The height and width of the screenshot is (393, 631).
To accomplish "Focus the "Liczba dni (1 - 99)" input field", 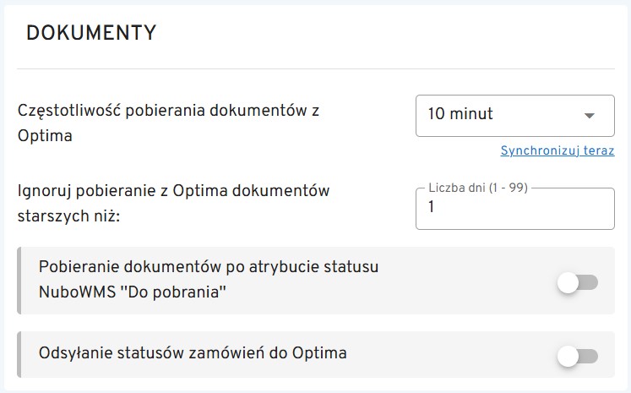I will pos(514,210).
